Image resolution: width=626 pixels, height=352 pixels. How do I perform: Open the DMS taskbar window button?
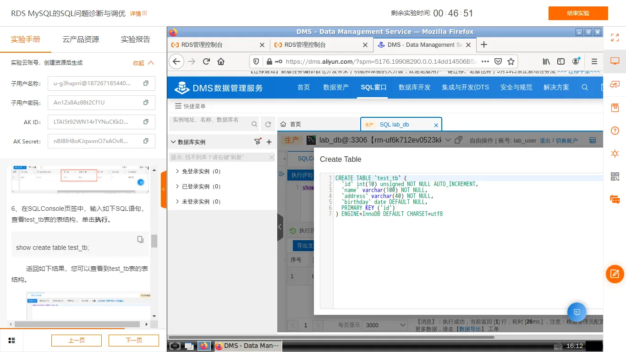(x=247, y=346)
